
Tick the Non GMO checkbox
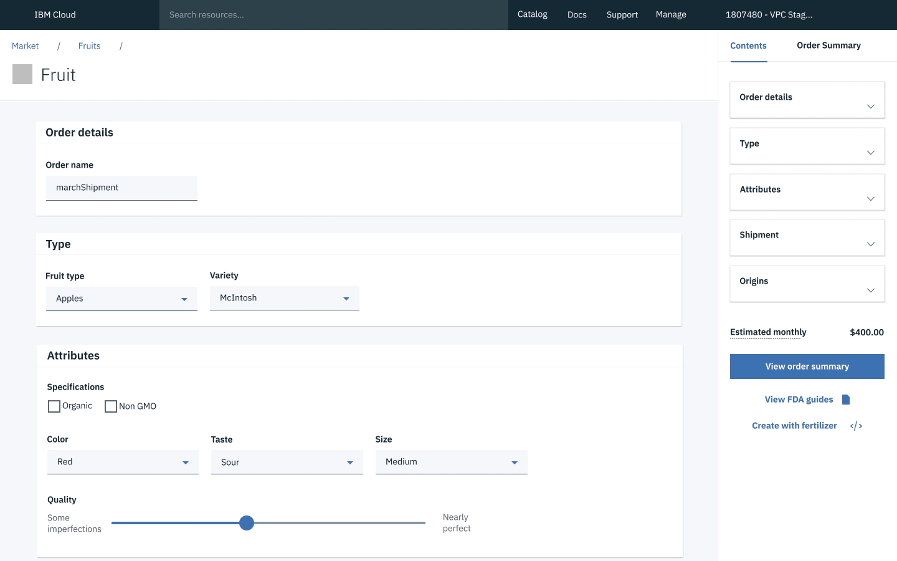coord(111,406)
